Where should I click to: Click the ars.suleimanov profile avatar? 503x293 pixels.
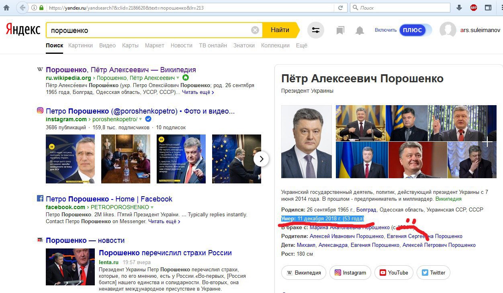coord(448,30)
